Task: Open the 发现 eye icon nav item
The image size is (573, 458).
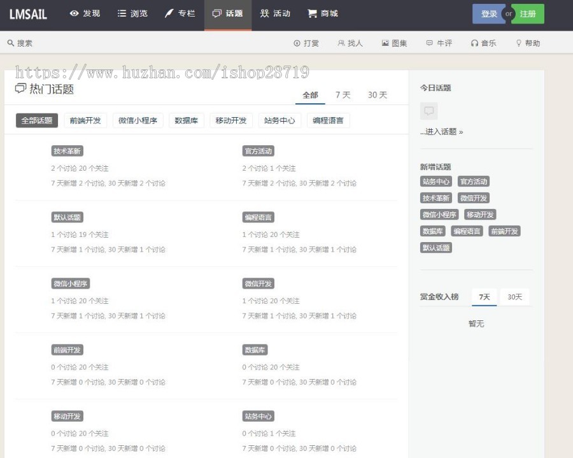Action: coord(85,13)
